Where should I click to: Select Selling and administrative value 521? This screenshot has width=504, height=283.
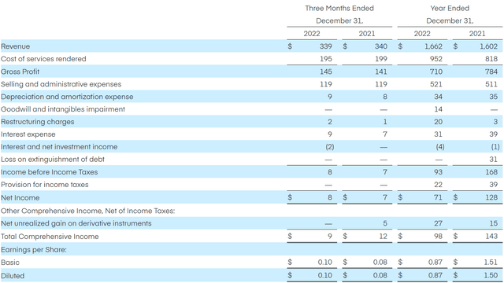point(436,84)
